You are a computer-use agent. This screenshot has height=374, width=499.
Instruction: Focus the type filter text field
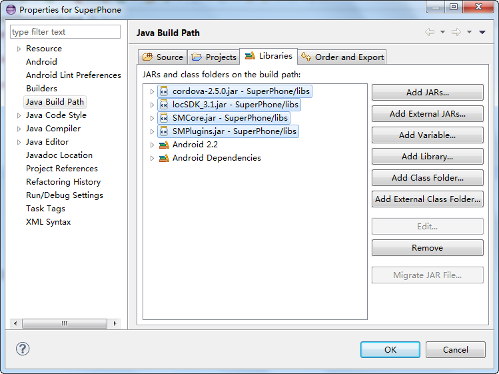coord(65,32)
